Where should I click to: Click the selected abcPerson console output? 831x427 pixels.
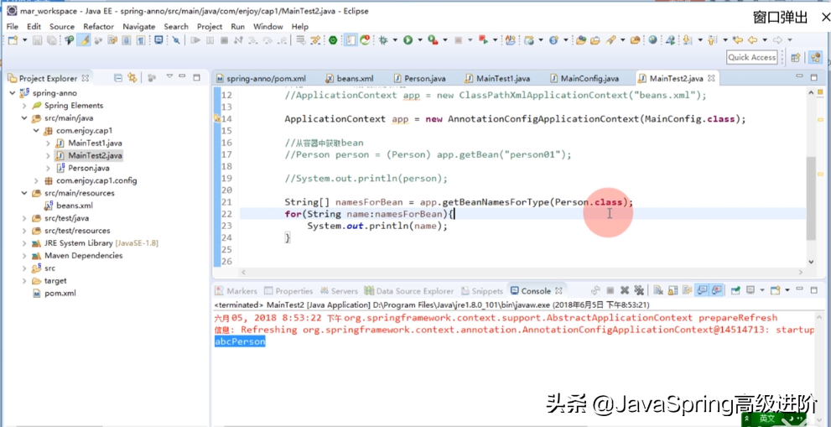(240, 342)
